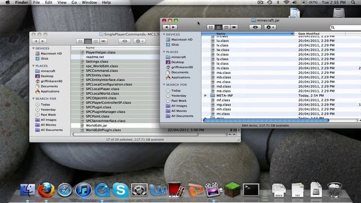
Task: Go back in minecraft.jar window
Action: click(166, 27)
